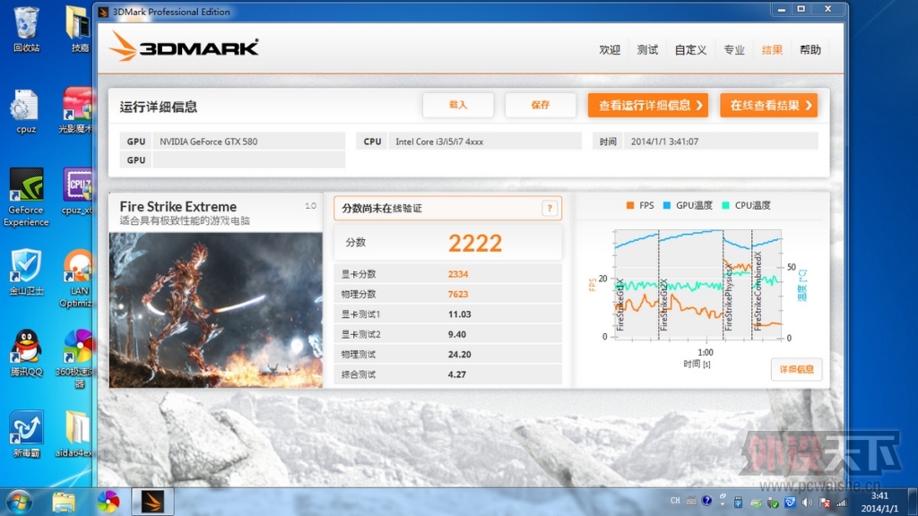The width and height of the screenshot is (918, 516).
Task: Select the cpuz_x64 desktop shortcut
Action: click(x=77, y=192)
